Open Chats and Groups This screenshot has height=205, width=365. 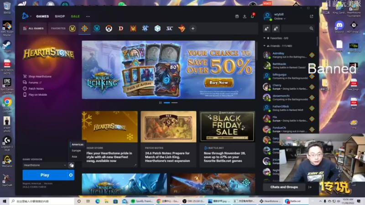click(284, 187)
